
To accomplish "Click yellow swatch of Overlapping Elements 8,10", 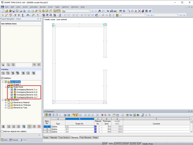I will pyautogui.click(x=15, y=92).
